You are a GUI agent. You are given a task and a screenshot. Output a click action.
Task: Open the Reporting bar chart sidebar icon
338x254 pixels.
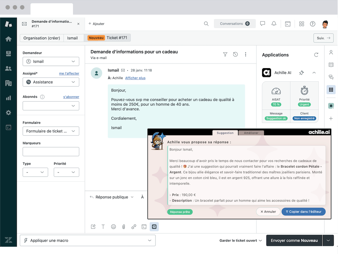[9, 98]
